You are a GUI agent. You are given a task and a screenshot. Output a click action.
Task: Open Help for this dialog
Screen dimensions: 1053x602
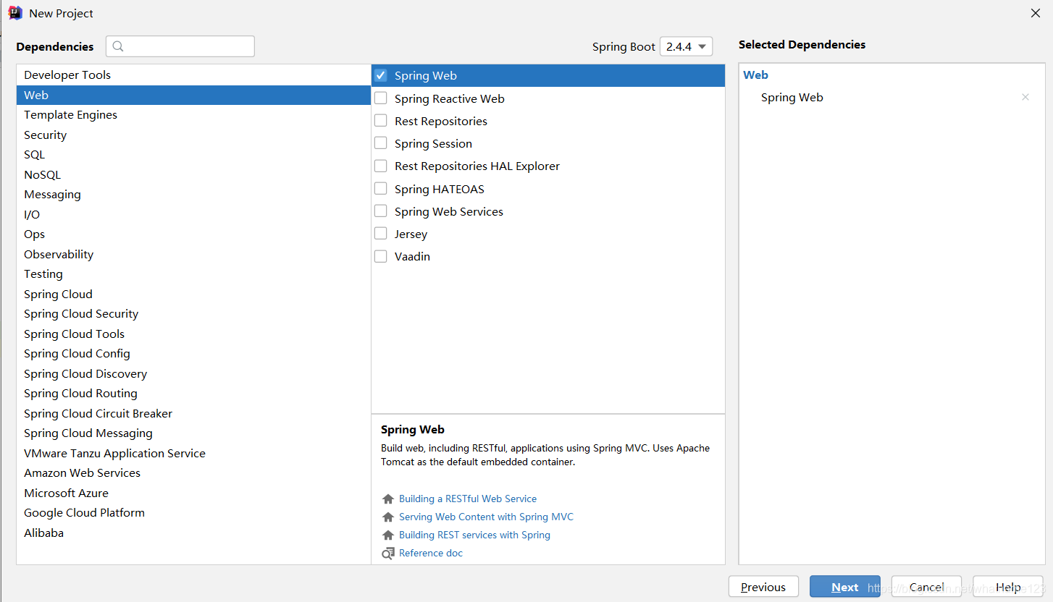pos(1008,587)
